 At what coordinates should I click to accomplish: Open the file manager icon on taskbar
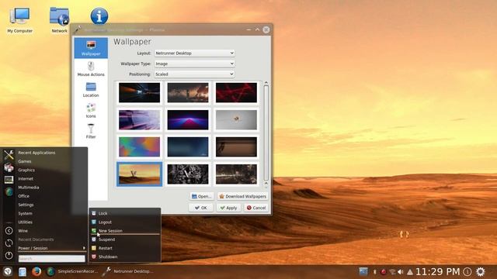[x=23, y=272]
